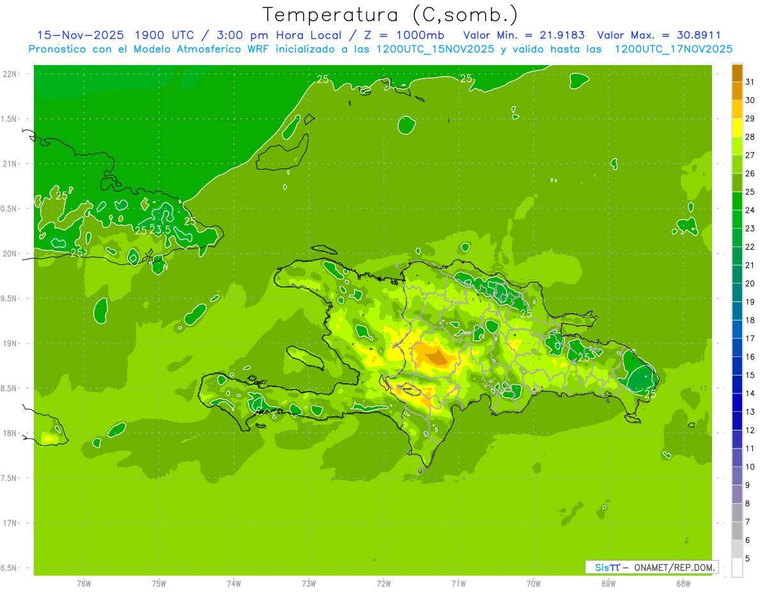
Task: Select the '22N' latitude label
Action: 10,73
